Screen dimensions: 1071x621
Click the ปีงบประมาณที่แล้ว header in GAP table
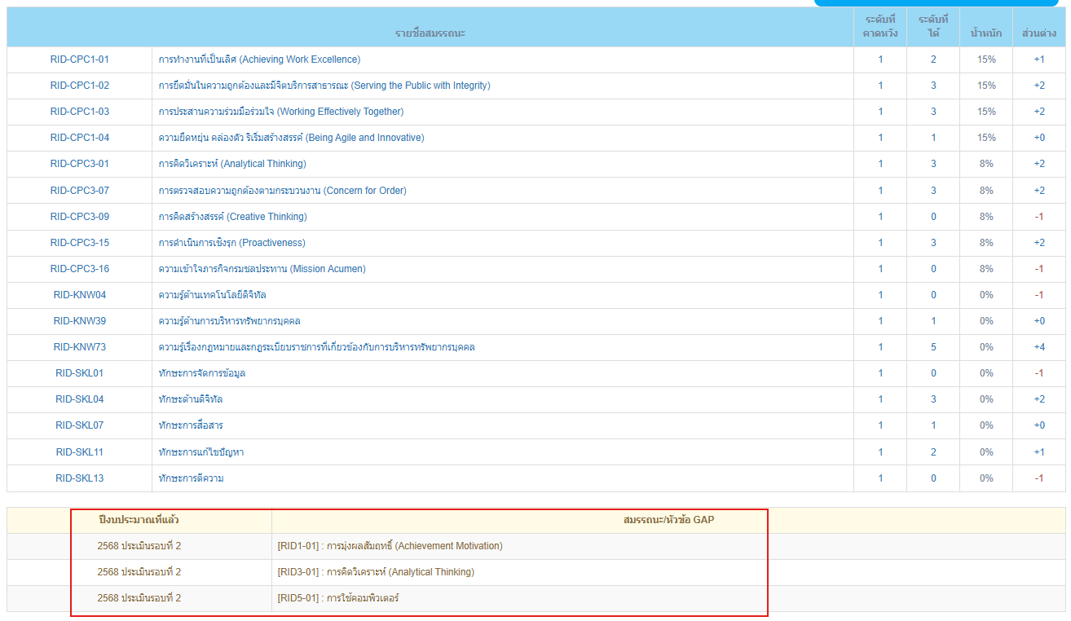139,520
